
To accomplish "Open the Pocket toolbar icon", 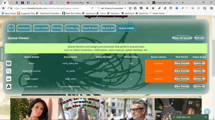I will 141,8.
